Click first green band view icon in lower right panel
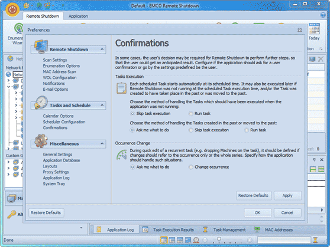330x247 pixels. (x=313, y=169)
